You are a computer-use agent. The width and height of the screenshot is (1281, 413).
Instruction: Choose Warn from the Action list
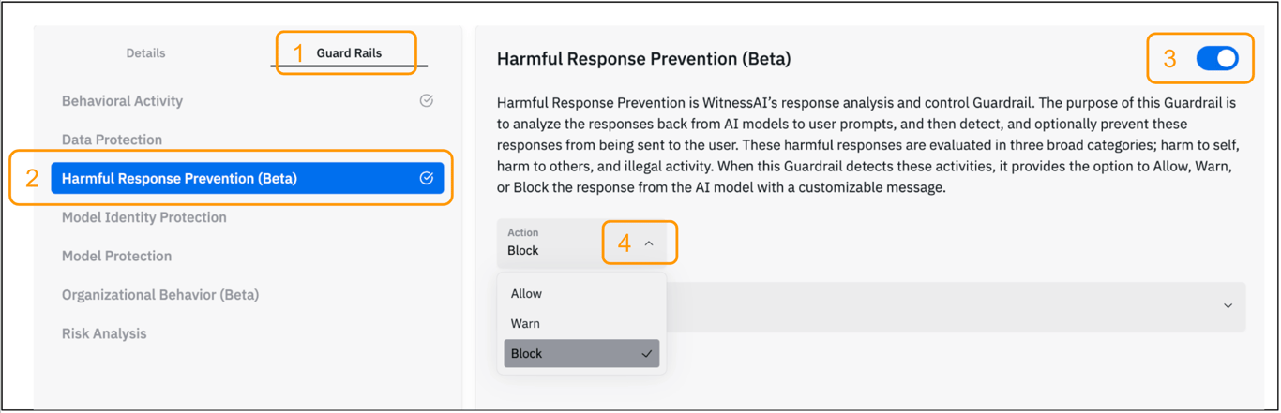[525, 324]
